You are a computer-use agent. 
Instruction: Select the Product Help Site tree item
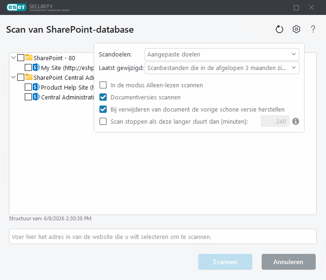click(x=67, y=87)
